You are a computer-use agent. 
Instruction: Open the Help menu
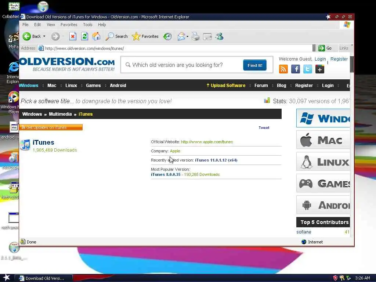click(102, 25)
